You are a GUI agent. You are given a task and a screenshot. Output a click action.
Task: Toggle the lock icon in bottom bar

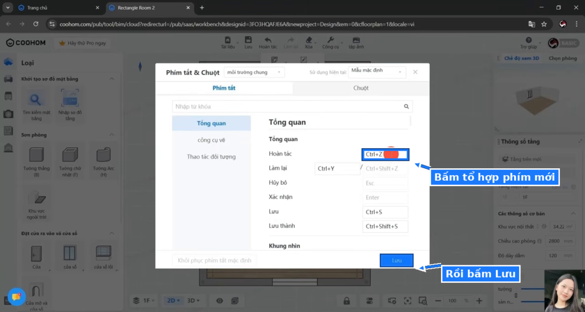pos(347,301)
